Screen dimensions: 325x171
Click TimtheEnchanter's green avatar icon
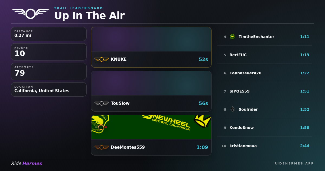point(232,37)
